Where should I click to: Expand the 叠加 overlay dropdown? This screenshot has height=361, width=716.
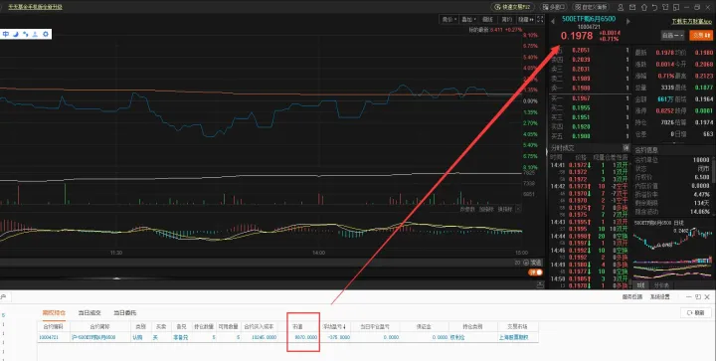pyautogui.click(x=468, y=19)
